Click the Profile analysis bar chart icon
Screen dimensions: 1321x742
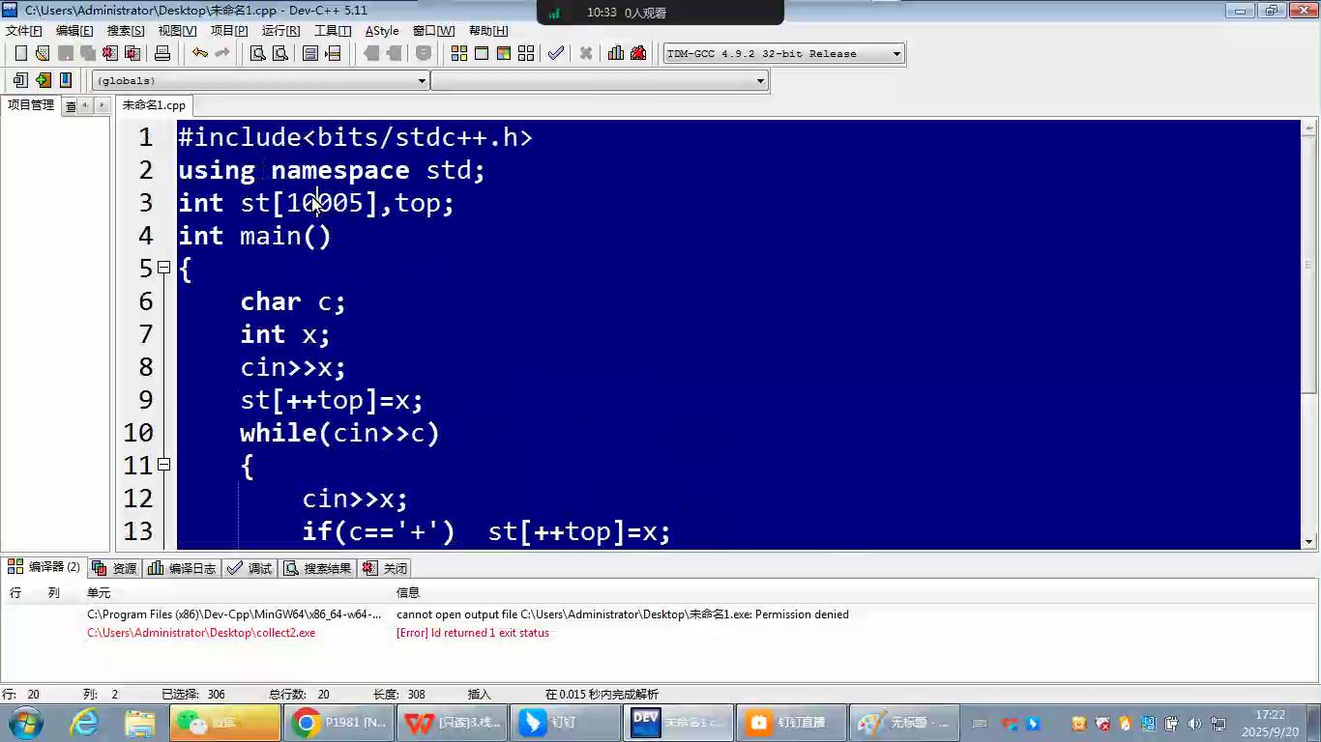(x=615, y=53)
